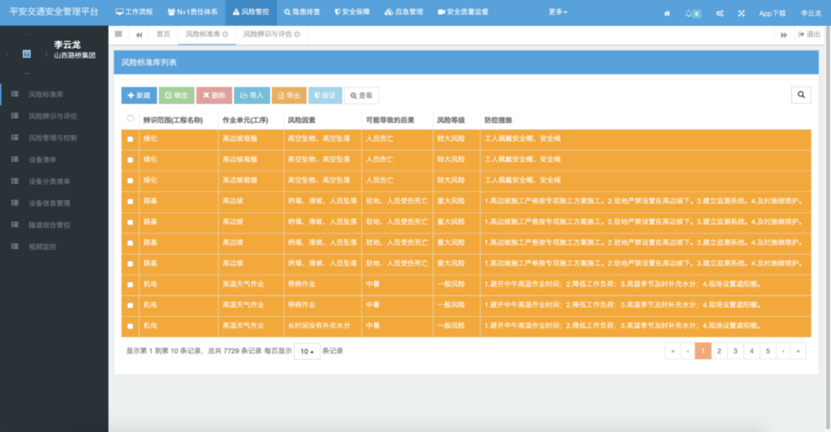Go to first page with « button

point(673,351)
